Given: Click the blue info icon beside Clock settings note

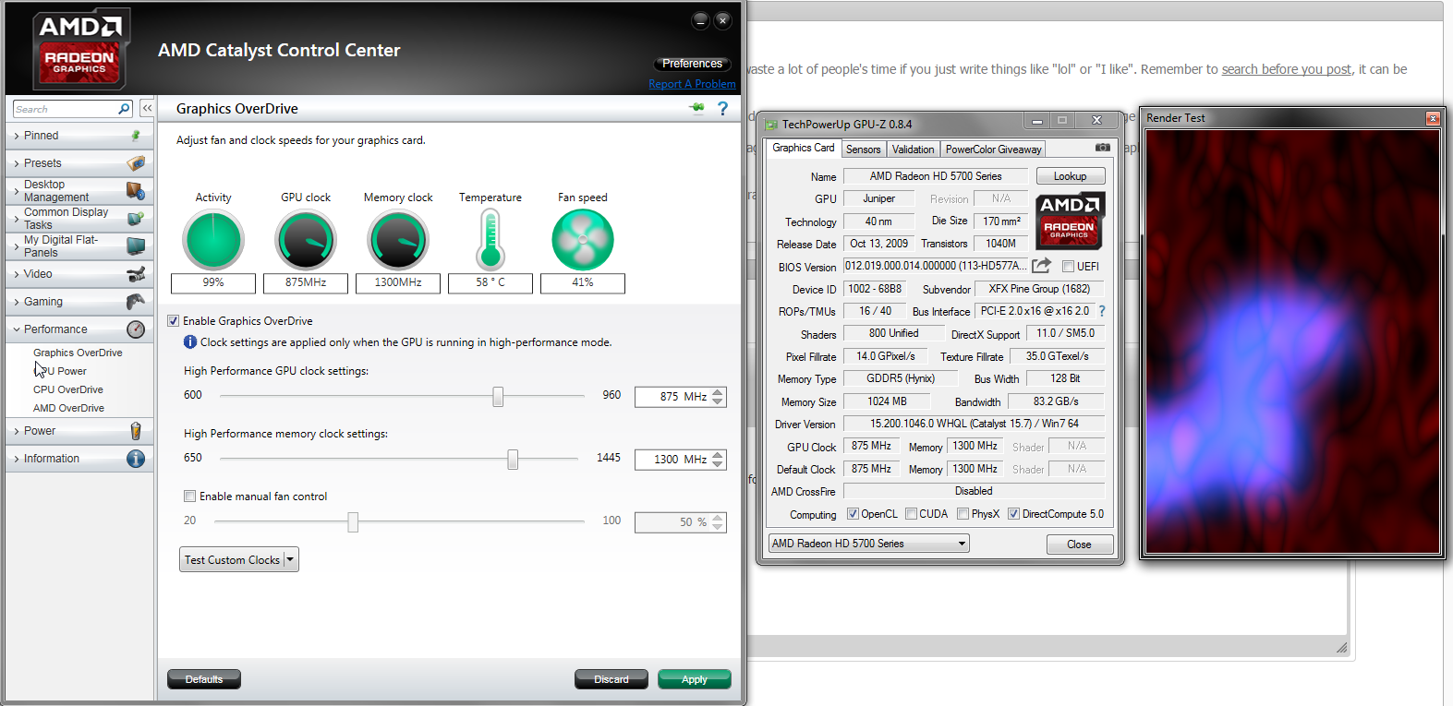Looking at the screenshot, I should tap(190, 342).
